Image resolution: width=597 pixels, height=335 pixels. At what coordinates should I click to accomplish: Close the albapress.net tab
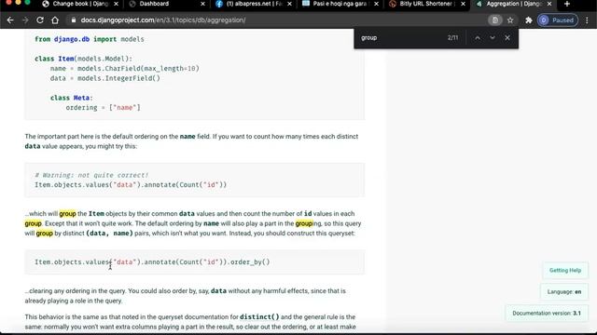coord(289,4)
